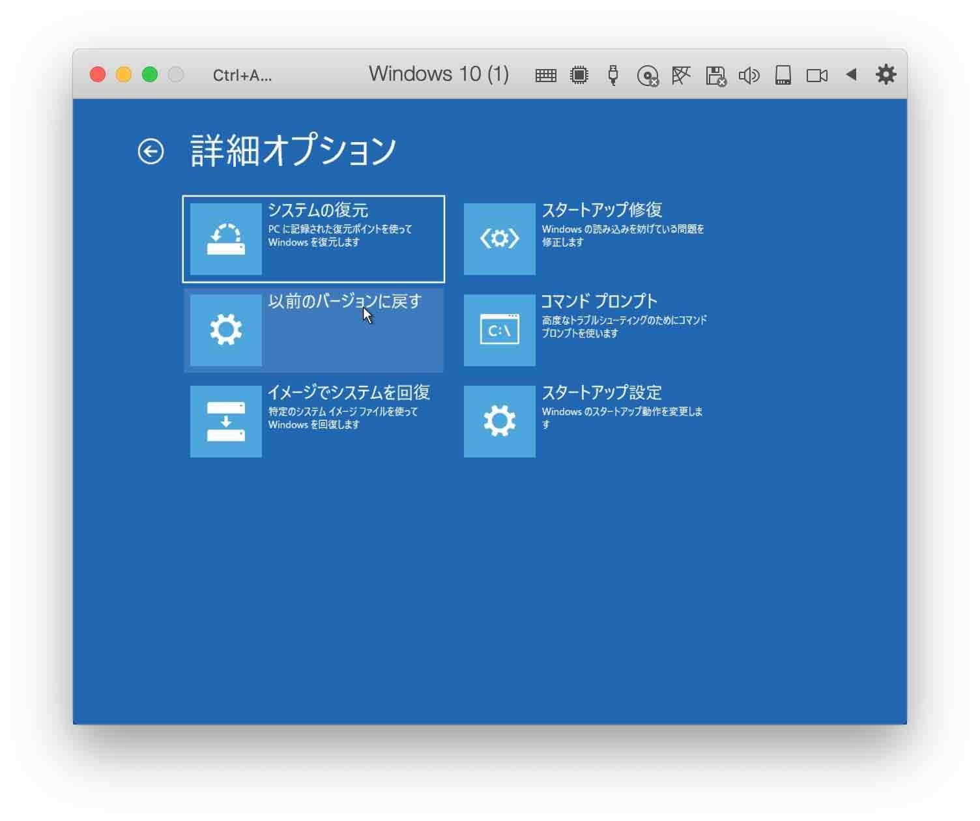980x821 pixels.
Task: Click the yellow minimize window button
Action: pyautogui.click(x=124, y=75)
